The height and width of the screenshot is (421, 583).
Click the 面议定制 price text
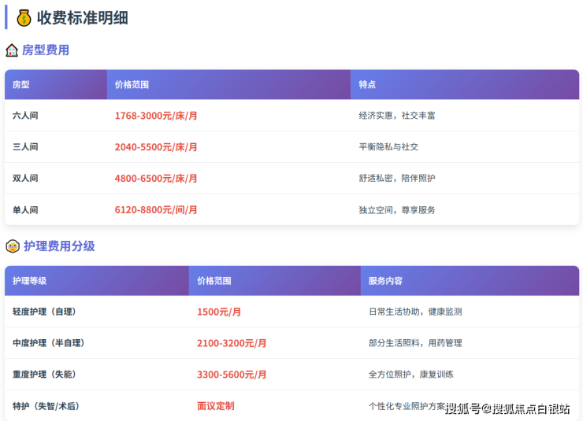point(215,406)
